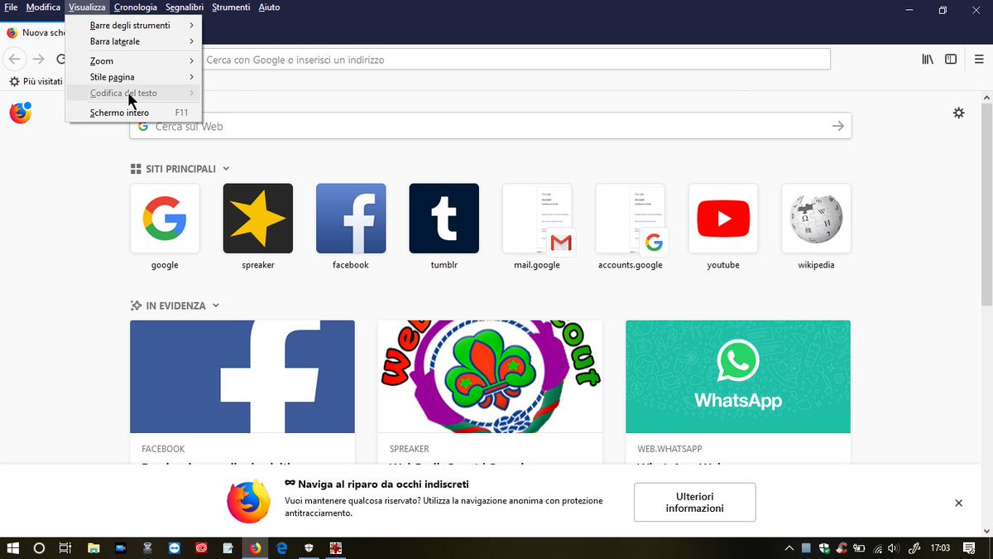Image resolution: width=993 pixels, height=559 pixels.
Task: Open the Cronologia menu
Action: tap(136, 7)
